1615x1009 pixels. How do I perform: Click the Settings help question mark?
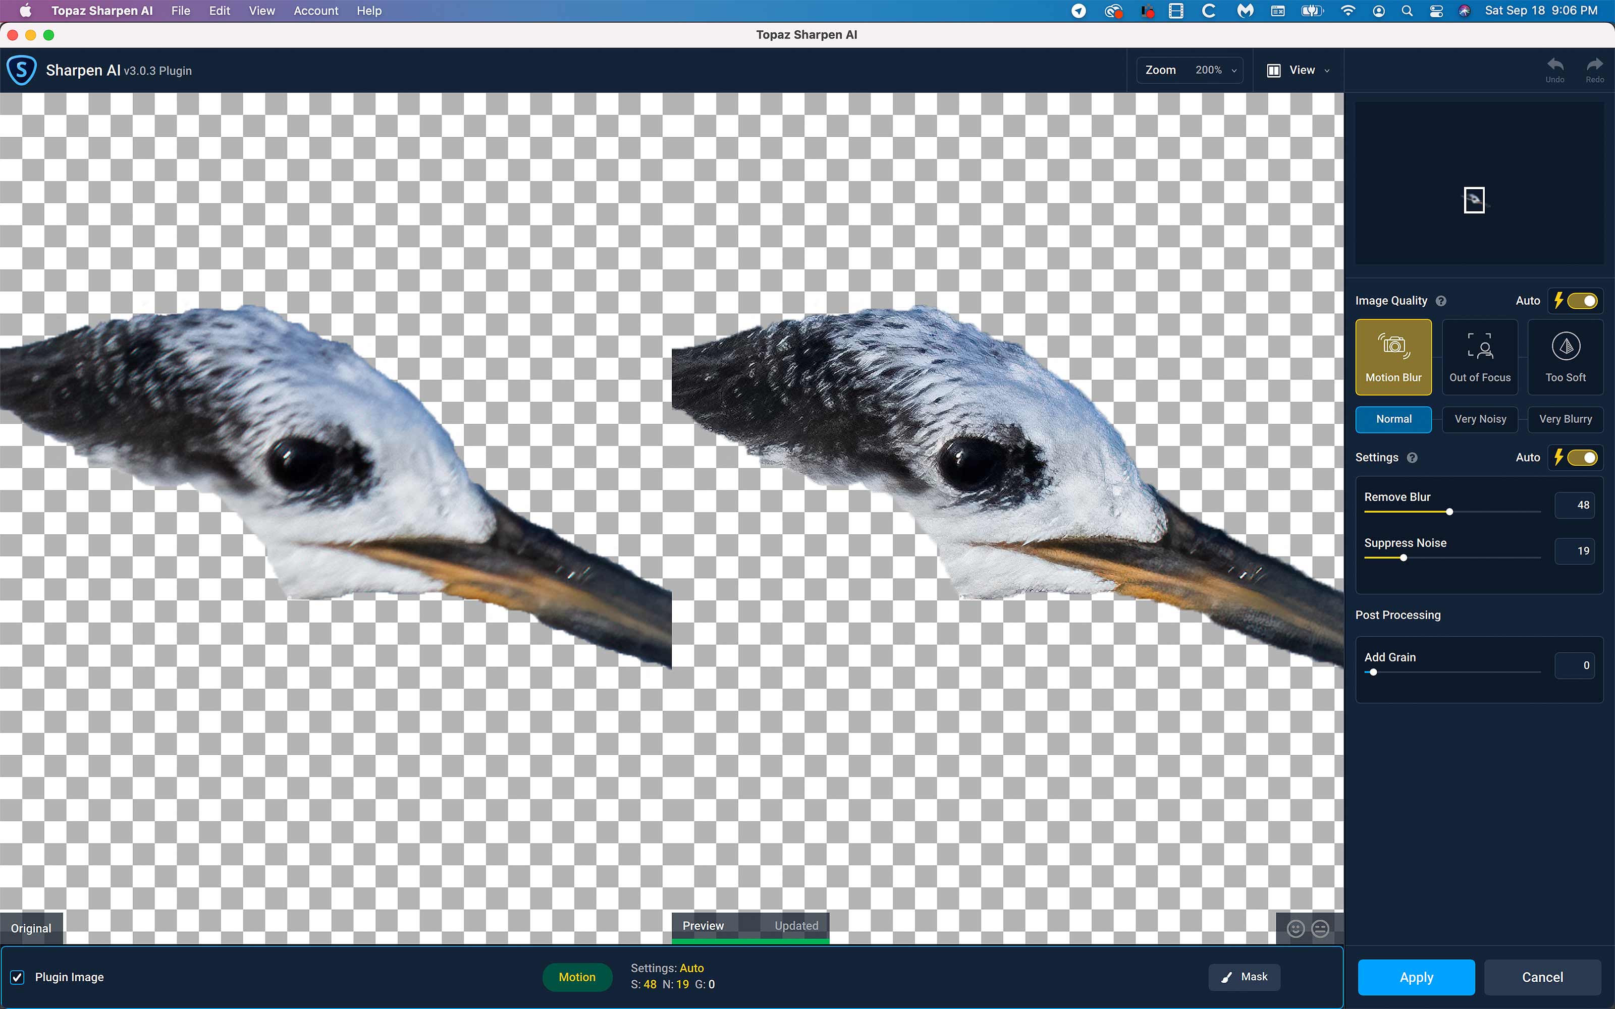pos(1412,458)
